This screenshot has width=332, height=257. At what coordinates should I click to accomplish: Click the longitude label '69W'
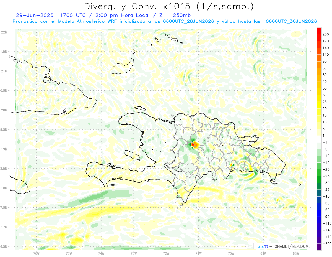pos(263,253)
